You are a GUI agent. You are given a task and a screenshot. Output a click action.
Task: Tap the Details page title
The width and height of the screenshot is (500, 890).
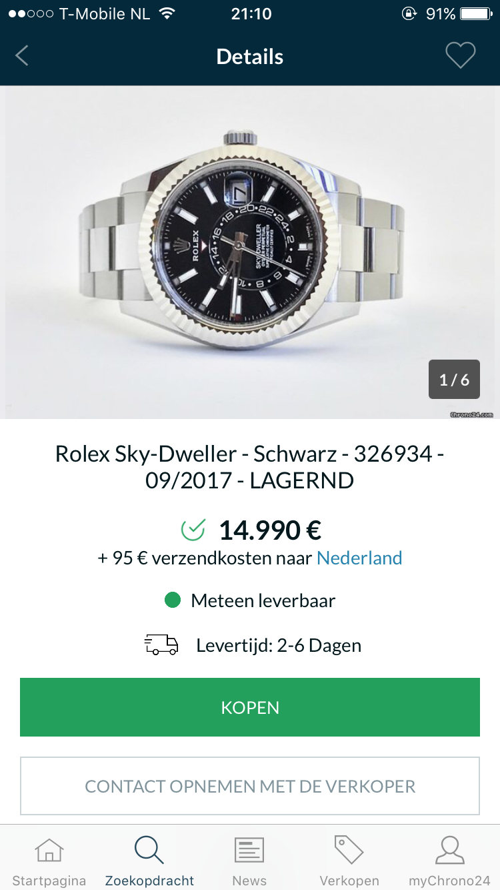(250, 57)
